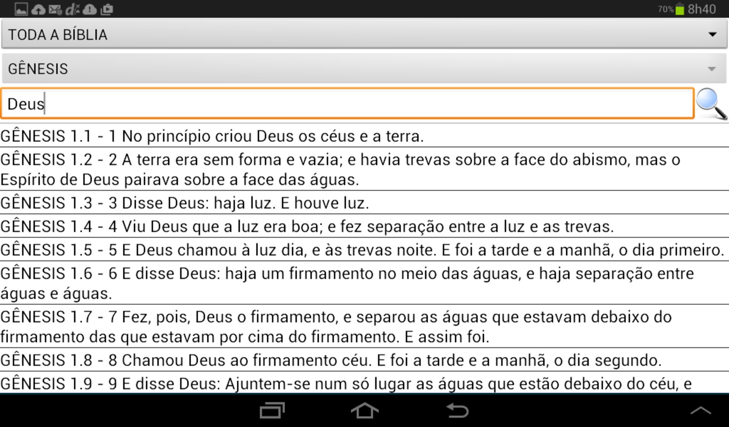Open the Play Store bag notification icon
Screen dimensions: 729x427
coord(107,9)
